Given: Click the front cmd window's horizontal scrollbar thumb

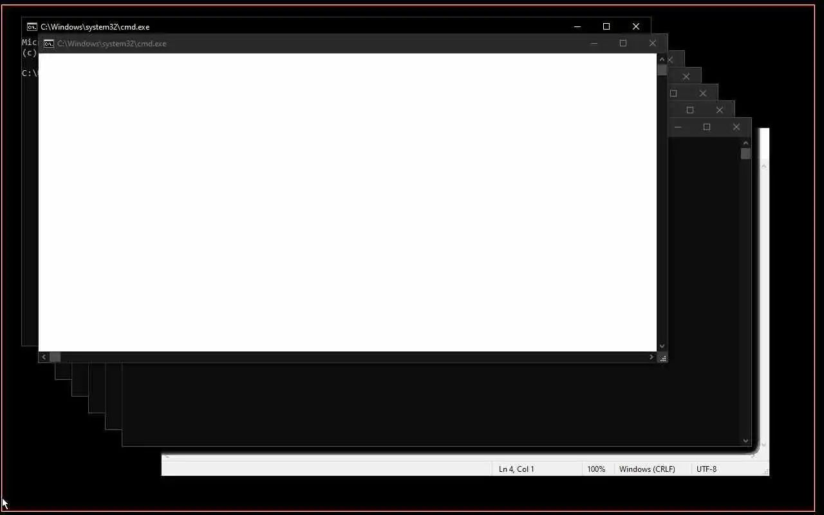Looking at the screenshot, I should click(x=55, y=357).
